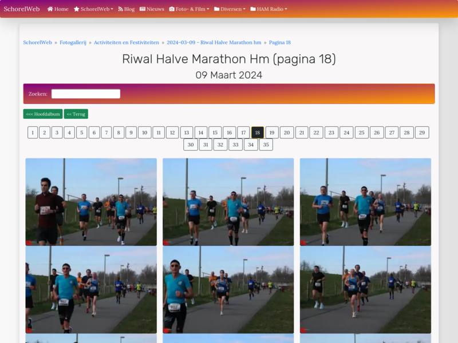
Task: Go to gallery page 26
Action: click(x=377, y=133)
